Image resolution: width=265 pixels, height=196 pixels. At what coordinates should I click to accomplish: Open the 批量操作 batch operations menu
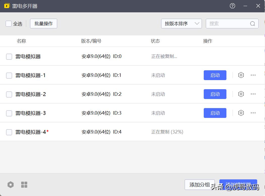click(44, 24)
